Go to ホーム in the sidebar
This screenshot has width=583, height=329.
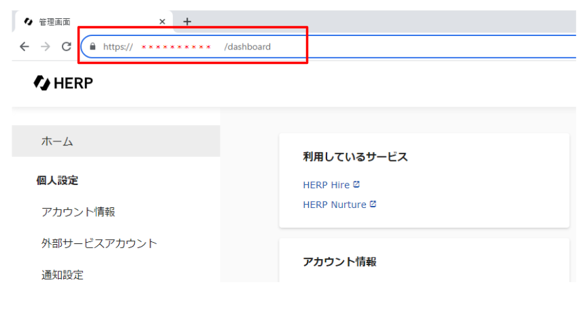pos(57,141)
